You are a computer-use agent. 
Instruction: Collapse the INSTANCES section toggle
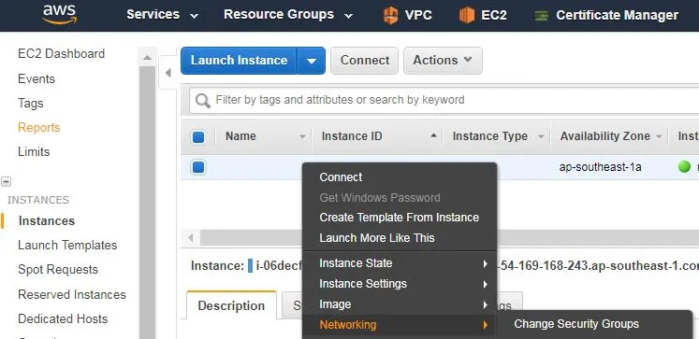click(x=6, y=181)
